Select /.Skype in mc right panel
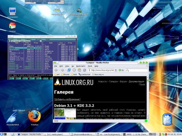 point(59,46)
